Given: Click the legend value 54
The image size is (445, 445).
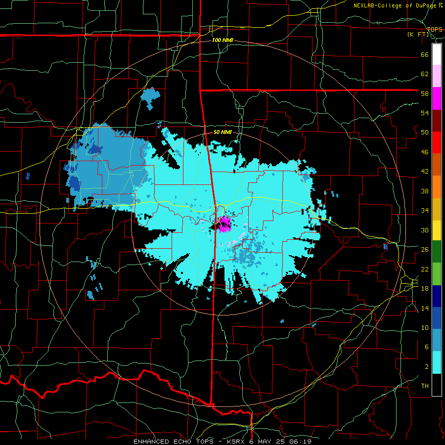Looking at the screenshot, I should click(425, 113).
